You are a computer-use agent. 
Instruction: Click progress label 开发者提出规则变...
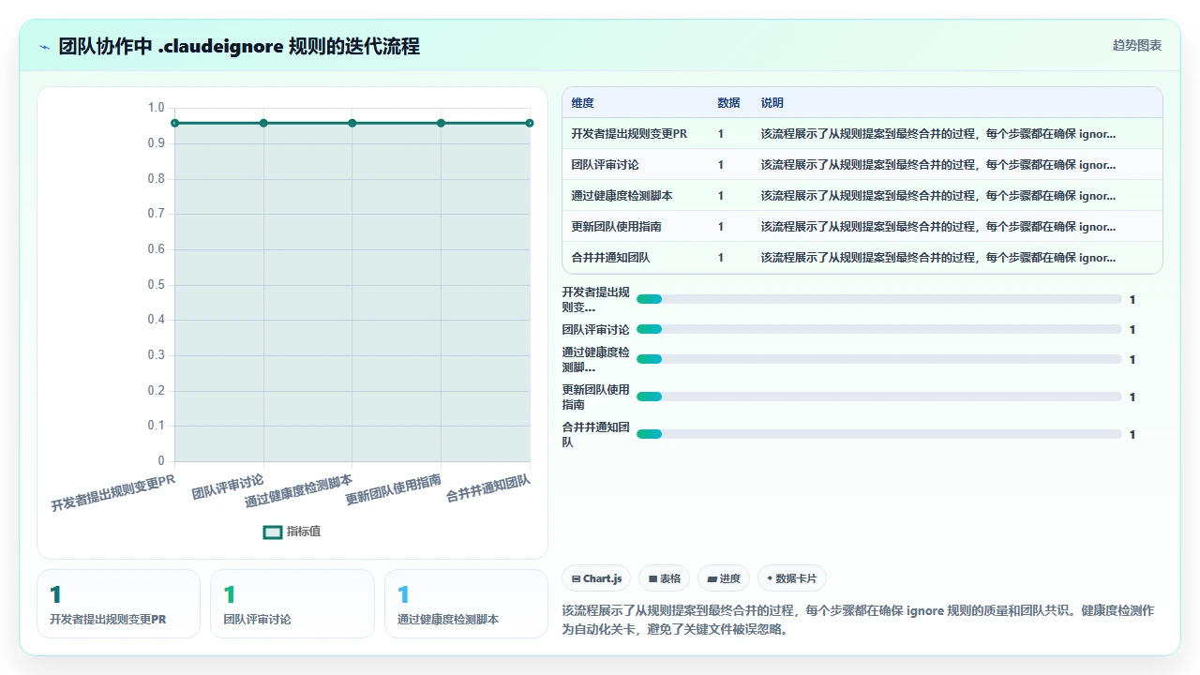pos(595,299)
